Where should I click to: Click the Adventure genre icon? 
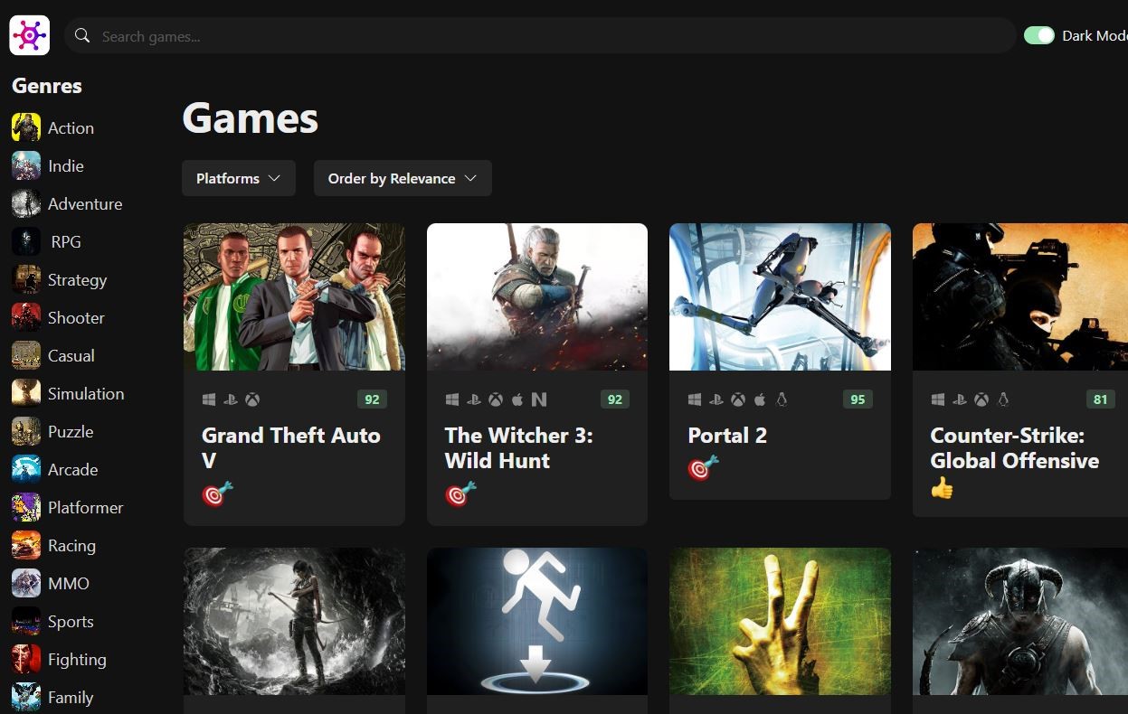(x=26, y=203)
